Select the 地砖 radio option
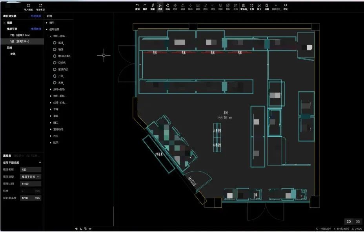 [x=55, y=49]
